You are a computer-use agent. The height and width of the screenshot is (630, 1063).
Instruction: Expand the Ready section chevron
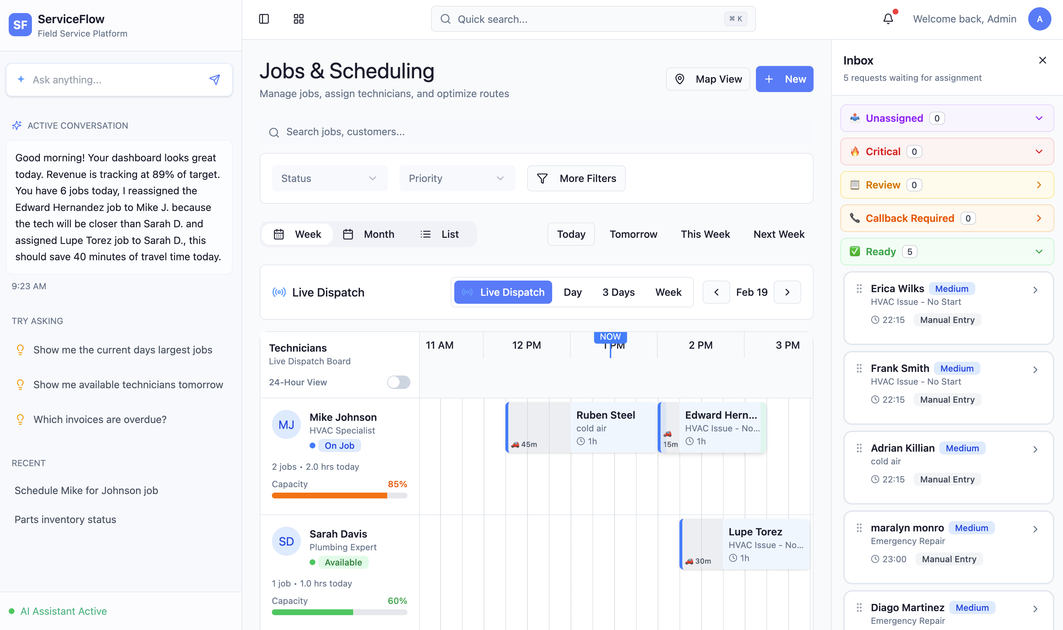1039,251
